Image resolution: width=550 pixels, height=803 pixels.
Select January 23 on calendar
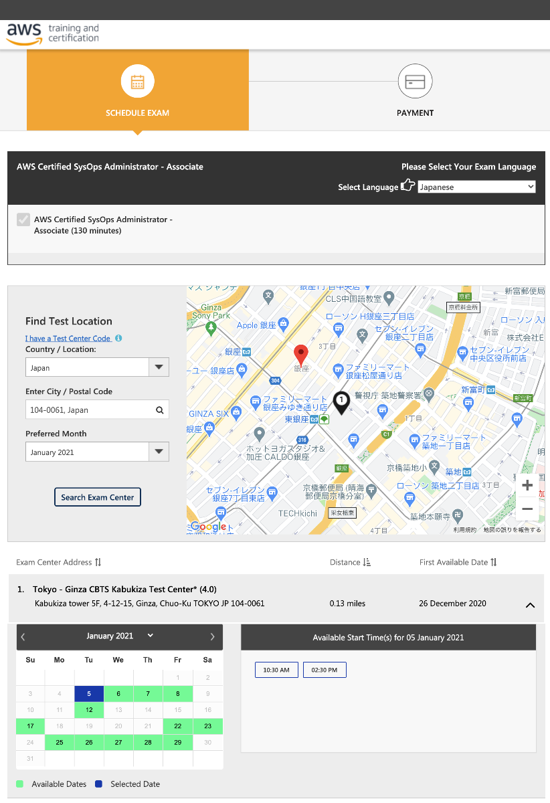(x=208, y=726)
